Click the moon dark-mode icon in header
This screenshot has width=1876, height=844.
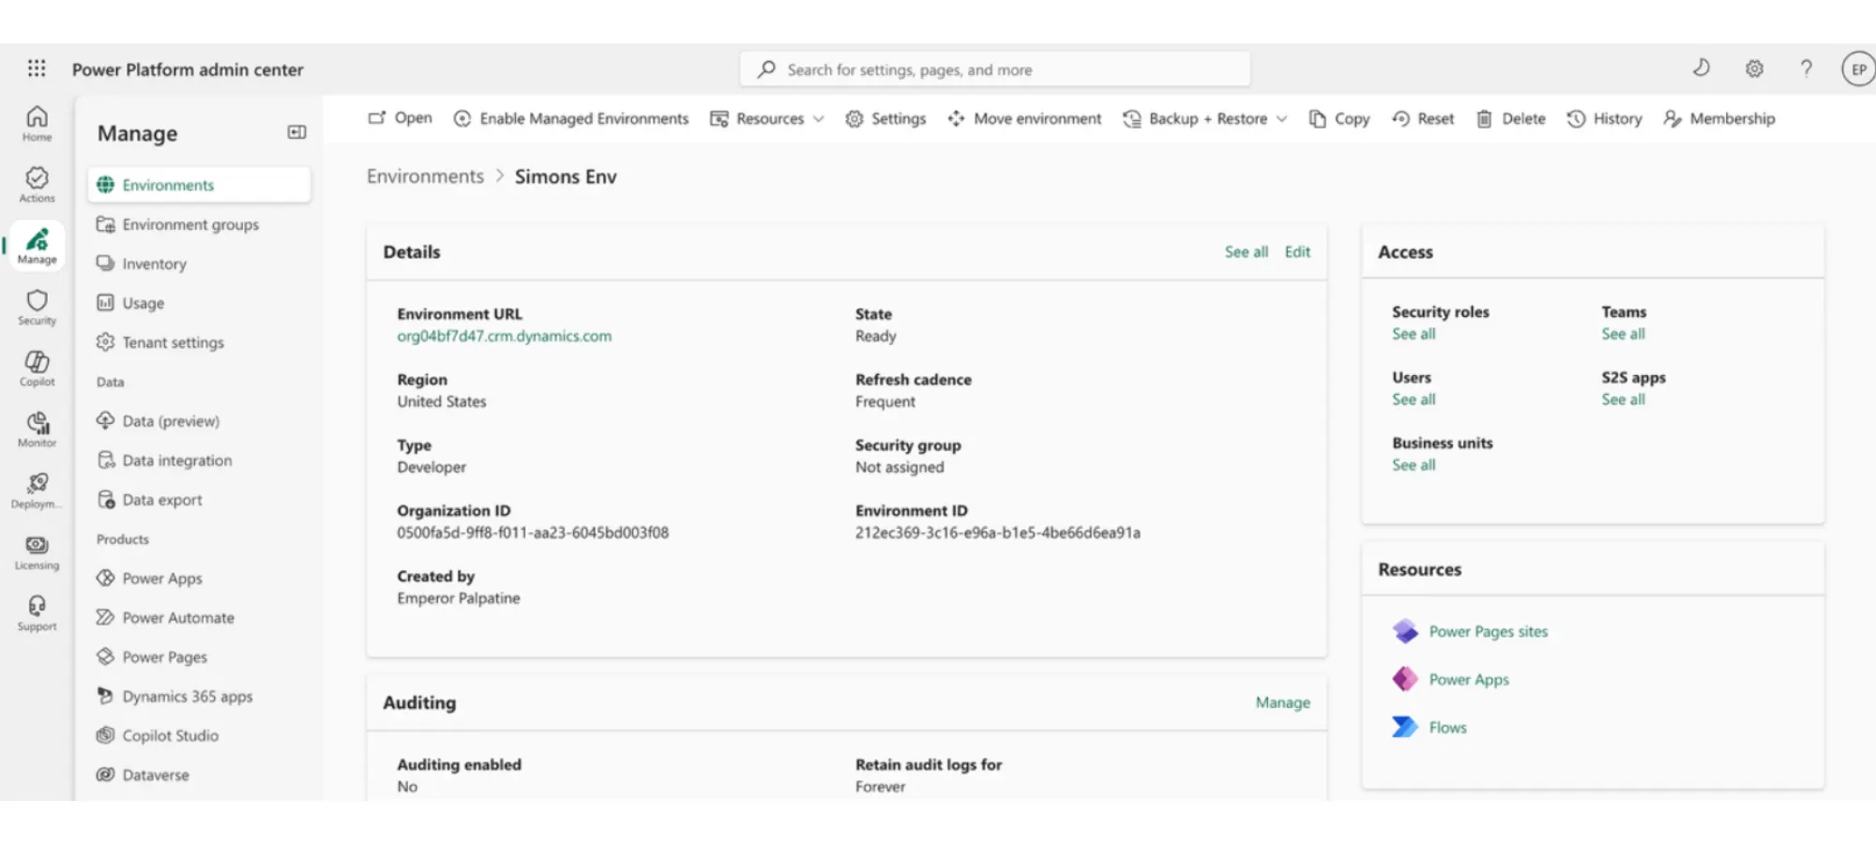1702,68
